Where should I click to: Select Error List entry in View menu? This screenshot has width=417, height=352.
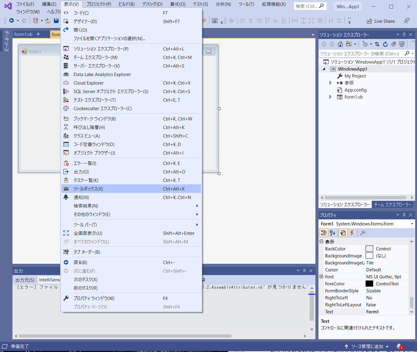point(131,163)
